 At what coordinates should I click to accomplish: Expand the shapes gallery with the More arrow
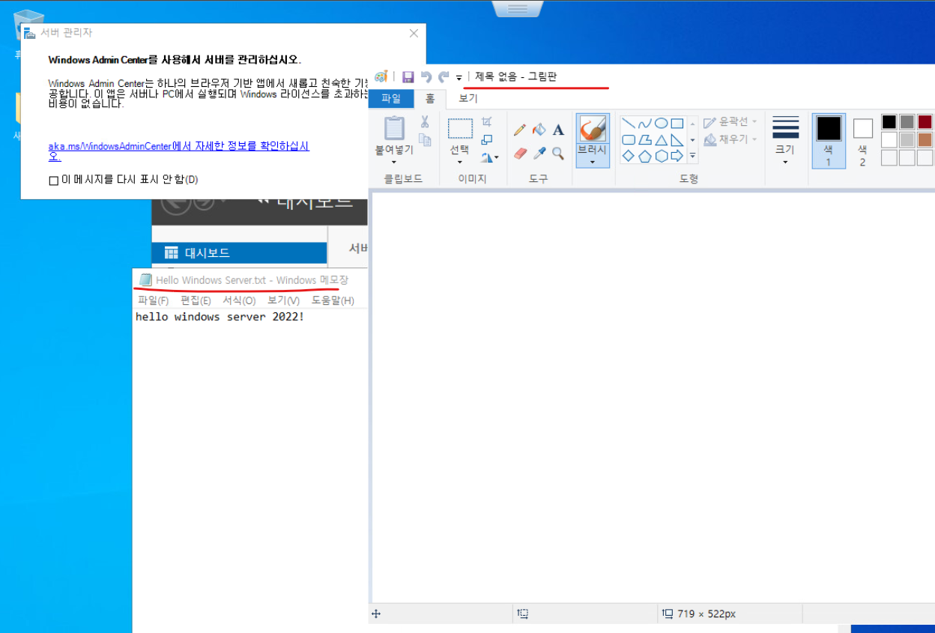(692, 156)
